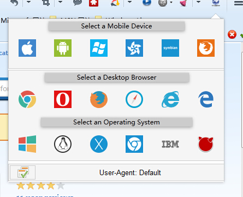Choose the Windows operating system icon
The width and height of the screenshot is (243, 197).
point(27,144)
